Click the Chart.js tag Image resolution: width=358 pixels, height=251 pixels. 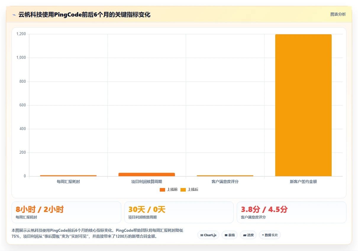tap(208, 235)
